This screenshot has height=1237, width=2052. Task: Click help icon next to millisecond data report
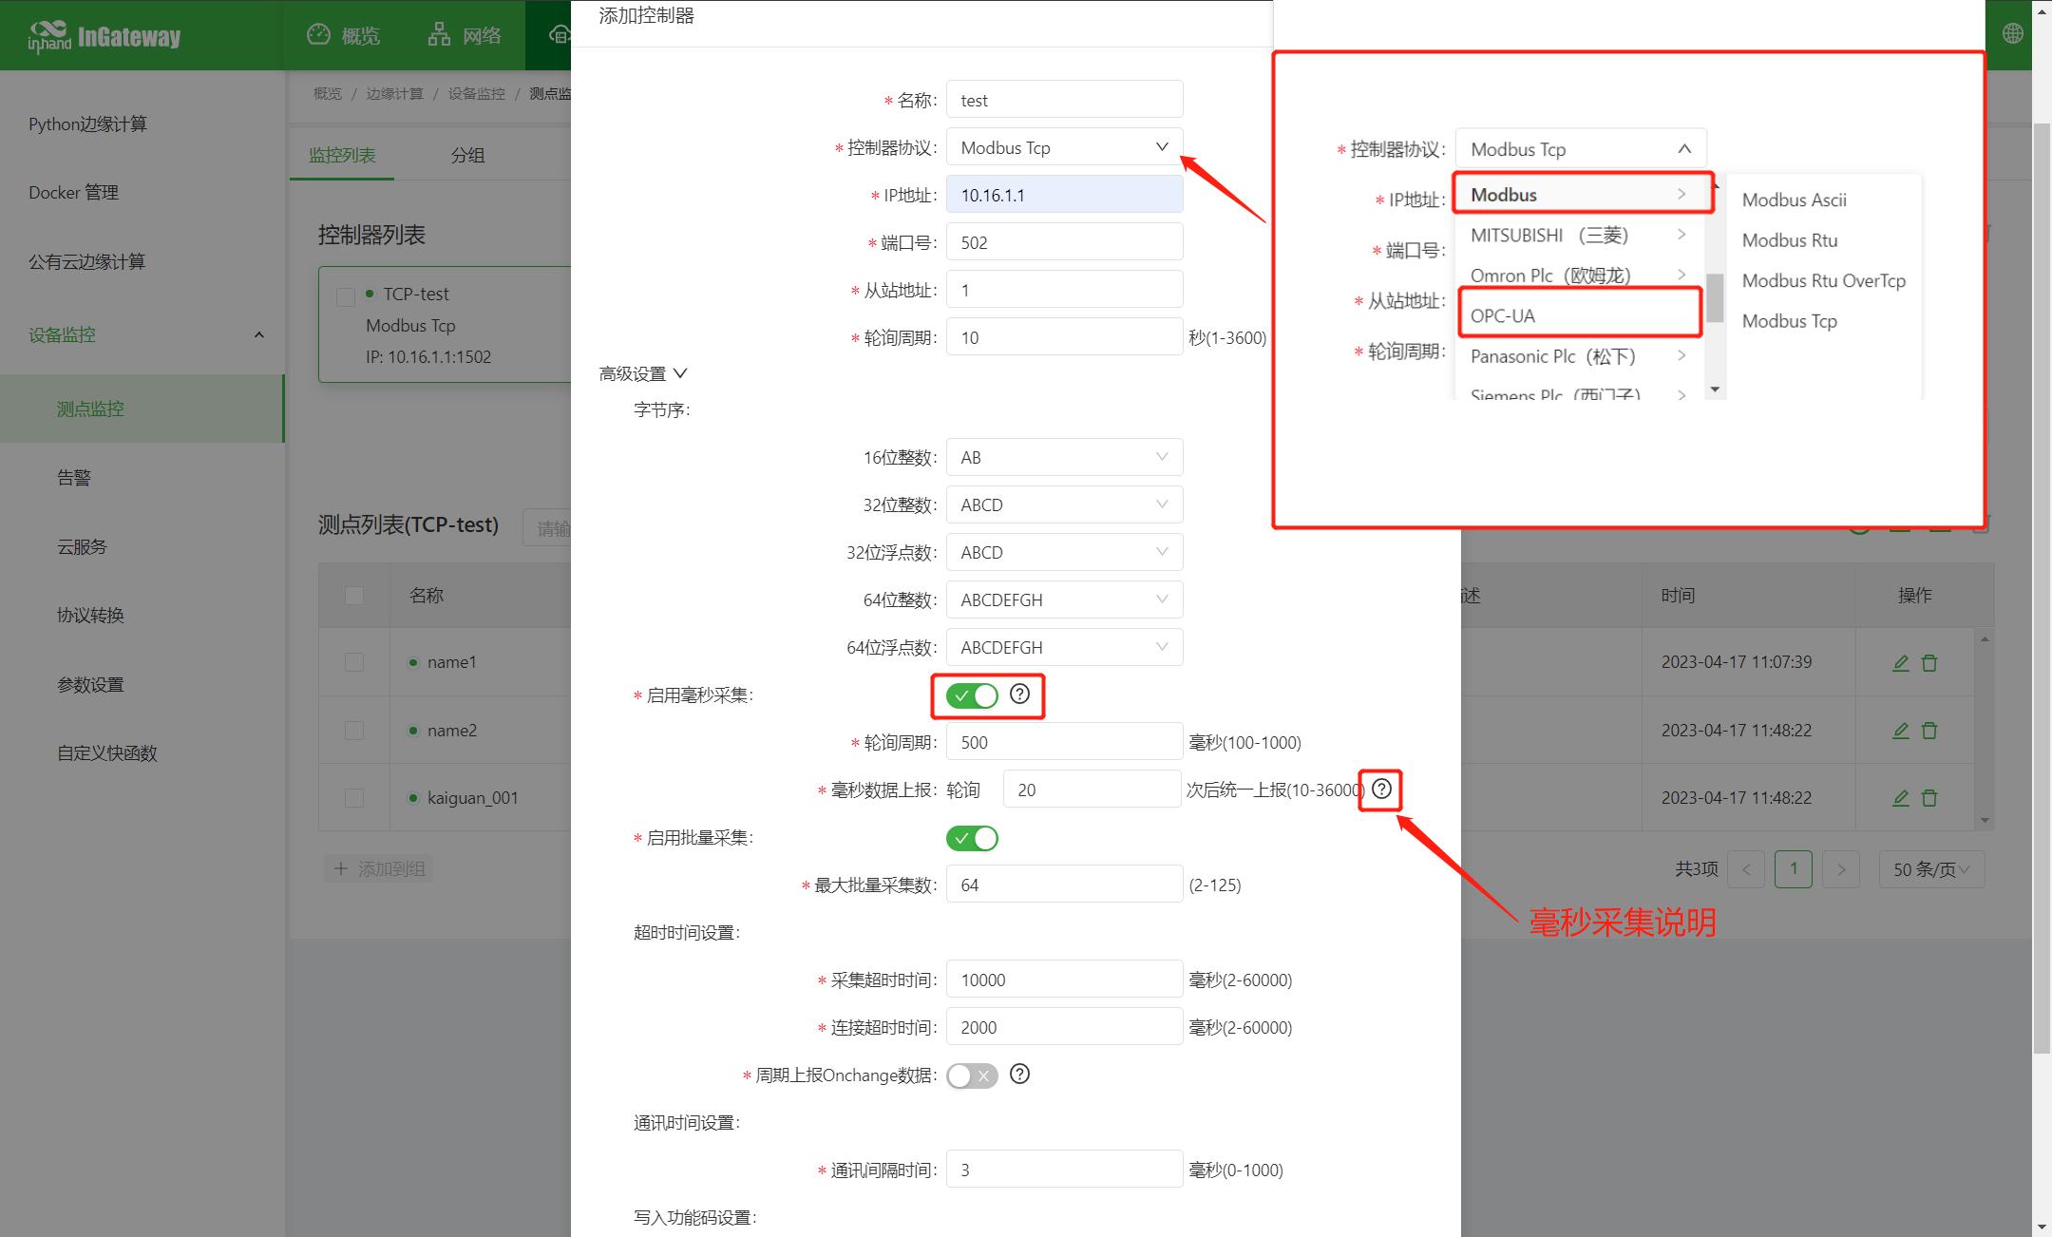(1381, 789)
